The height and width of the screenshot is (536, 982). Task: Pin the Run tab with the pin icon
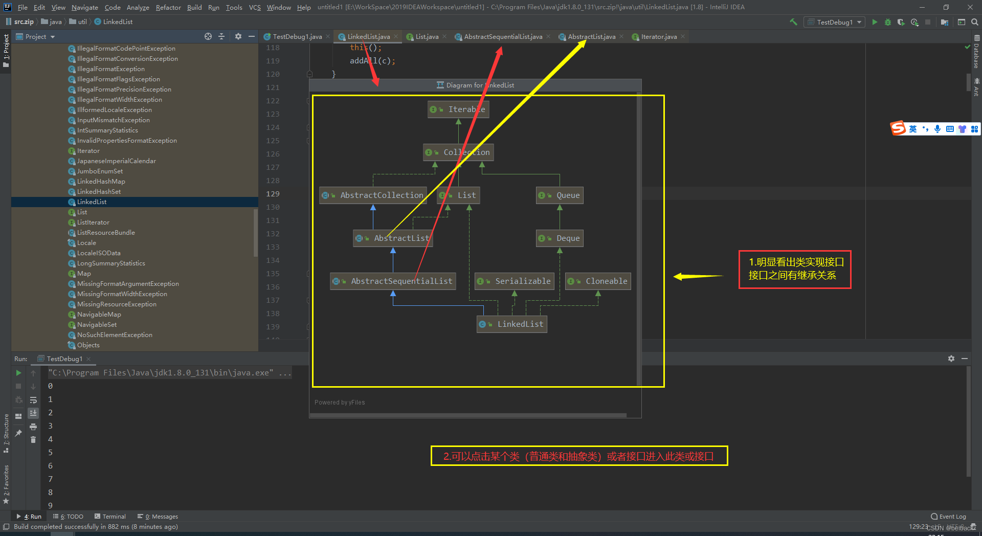tap(18, 433)
